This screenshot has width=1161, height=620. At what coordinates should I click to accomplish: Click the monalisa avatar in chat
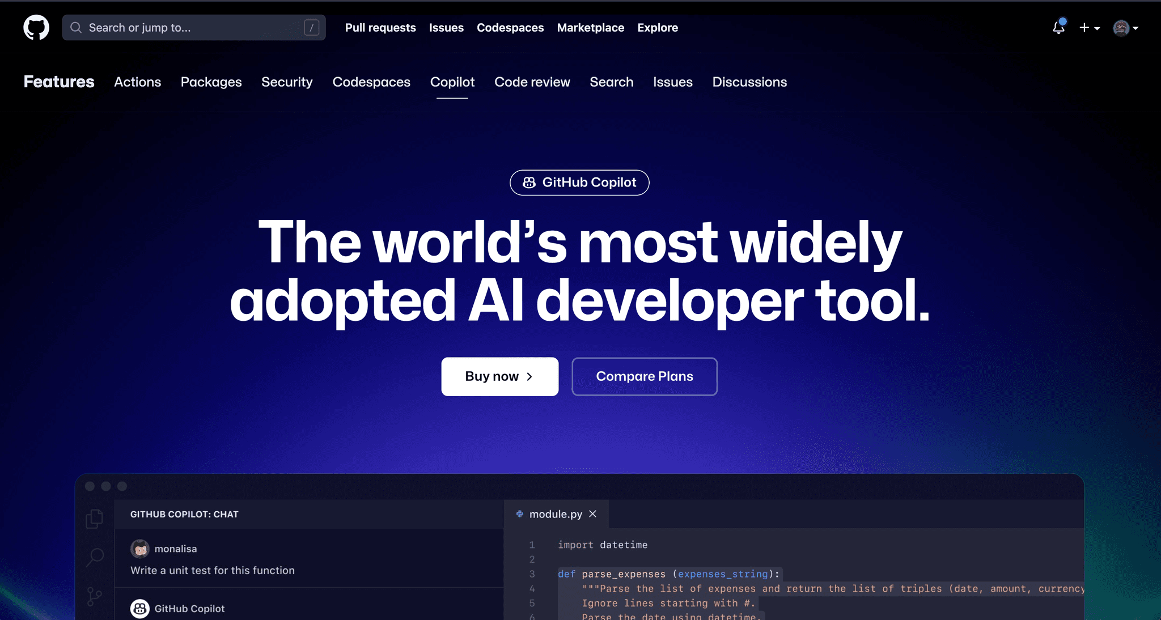[x=140, y=549]
